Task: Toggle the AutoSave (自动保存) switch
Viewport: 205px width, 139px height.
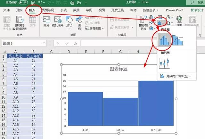Action: [x=23, y=2]
